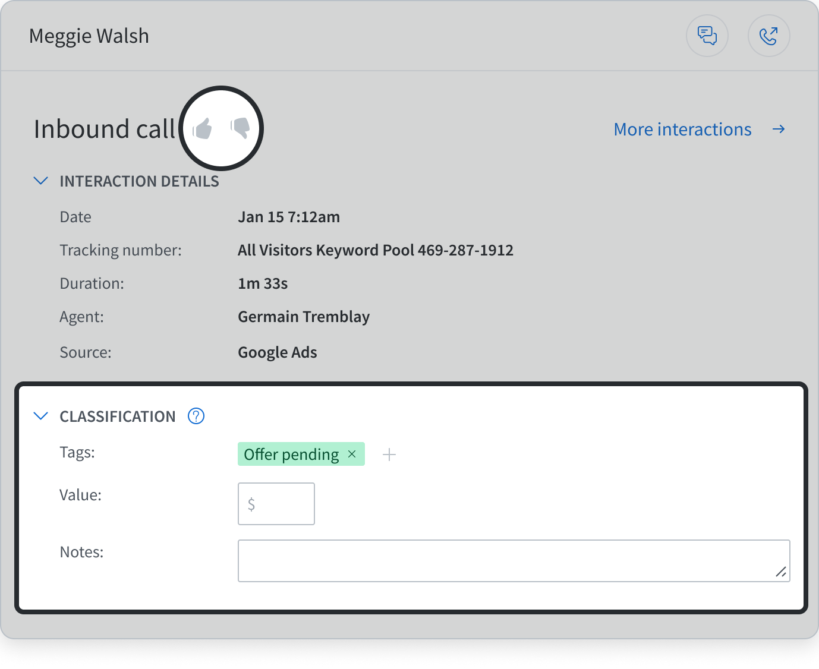Expand the Inbound call rating circle
Image resolution: width=819 pixels, height=669 pixels.
pyautogui.click(x=221, y=128)
